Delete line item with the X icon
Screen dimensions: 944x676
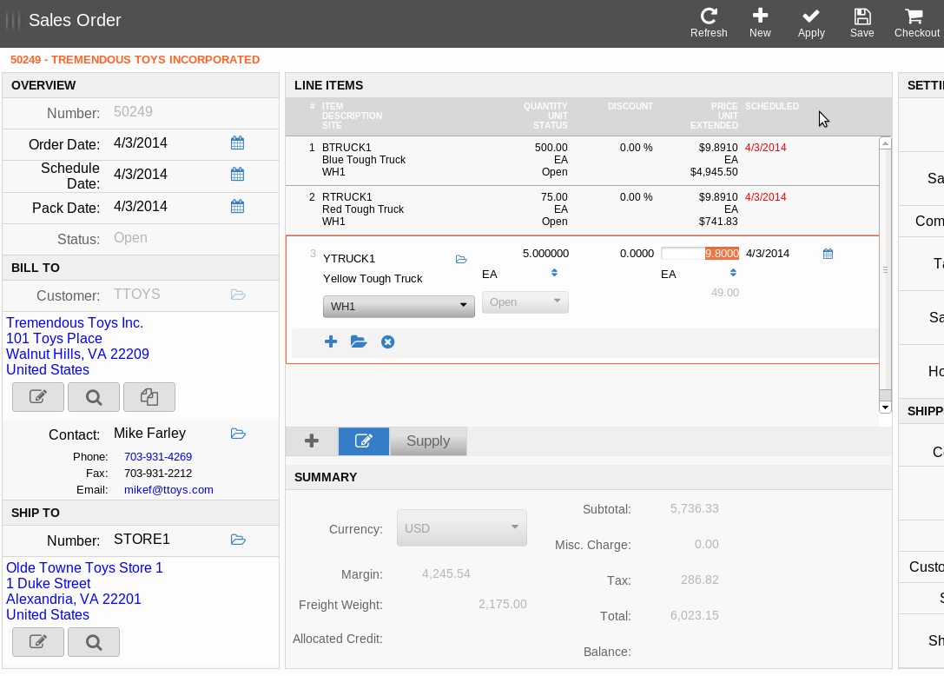point(388,342)
